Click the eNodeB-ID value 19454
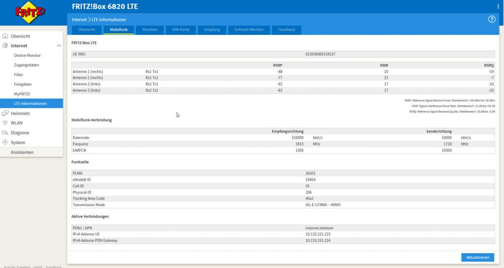Image resolution: width=504 pixels, height=268 pixels. tap(310, 180)
